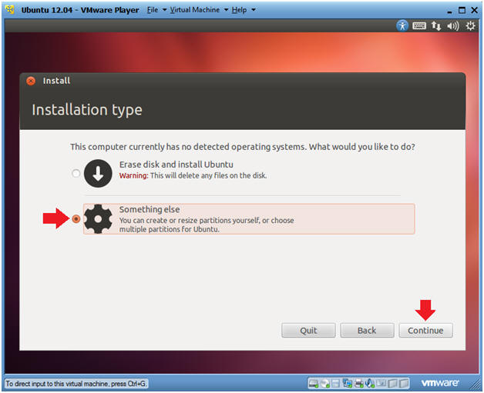Click the Something else gear icon
The width and height of the screenshot is (484, 393).
[x=98, y=219]
